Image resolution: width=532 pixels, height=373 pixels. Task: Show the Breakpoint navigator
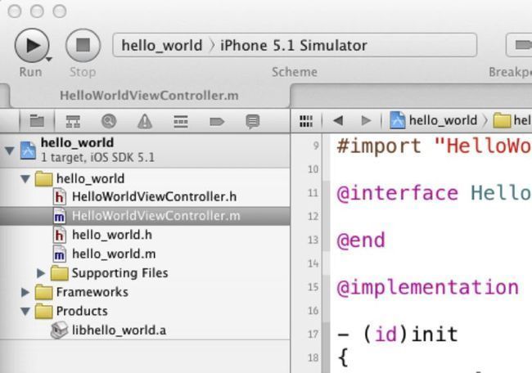tap(217, 121)
